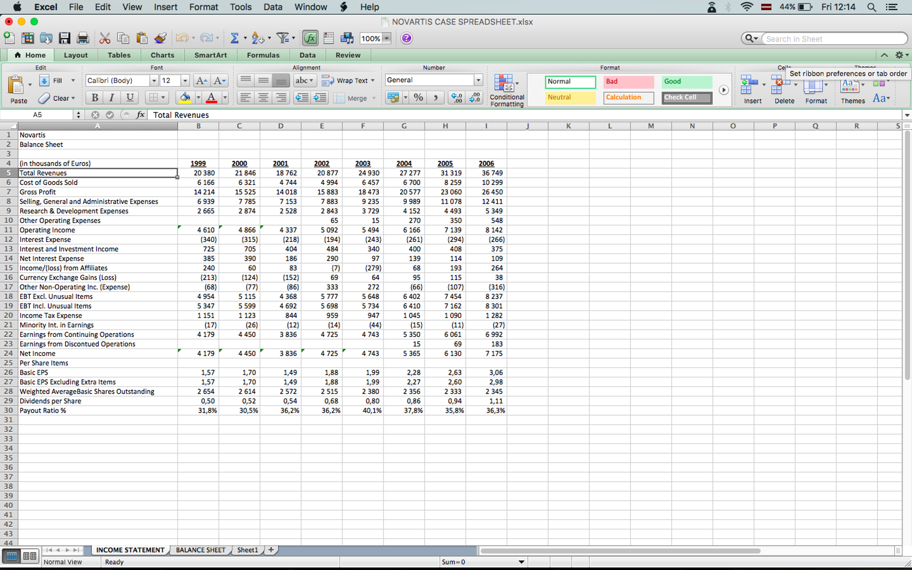The height and width of the screenshot is (570, 912).
Task: Click the Undo arrow icon
Action: [x=182, y=38]
